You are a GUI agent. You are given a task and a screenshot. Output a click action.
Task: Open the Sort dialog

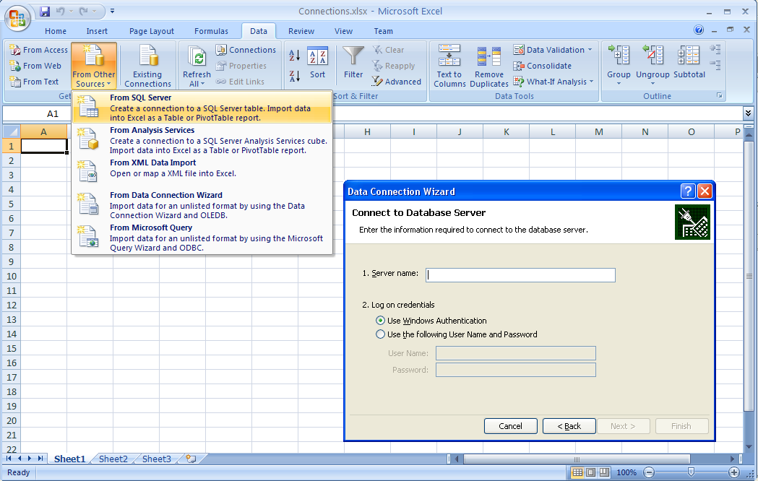(x=317, y=62)
